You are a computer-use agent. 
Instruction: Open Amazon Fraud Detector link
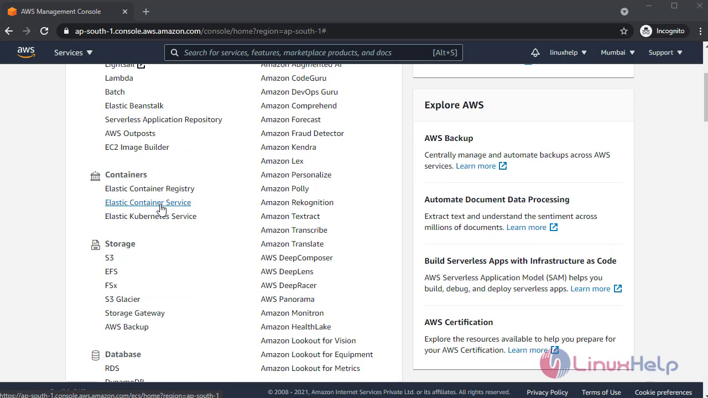tap(303, 133)
